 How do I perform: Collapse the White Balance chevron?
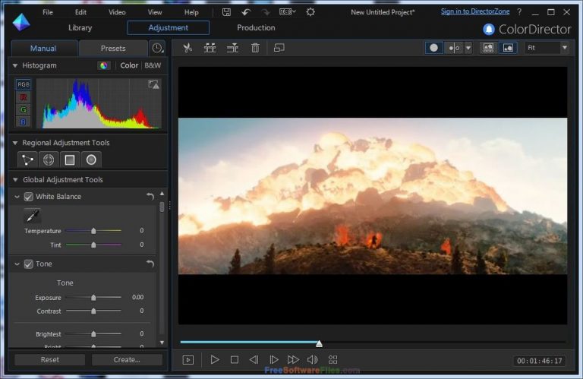pos(17,197)
